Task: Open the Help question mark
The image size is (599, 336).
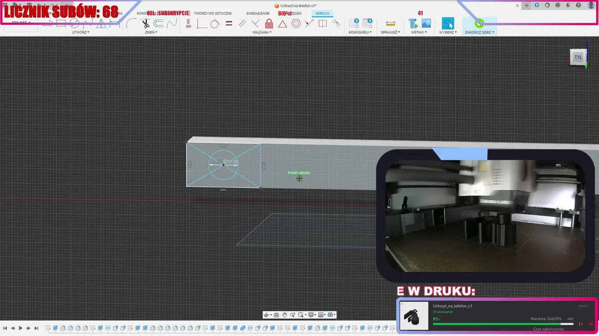Action: coord(579,5)
